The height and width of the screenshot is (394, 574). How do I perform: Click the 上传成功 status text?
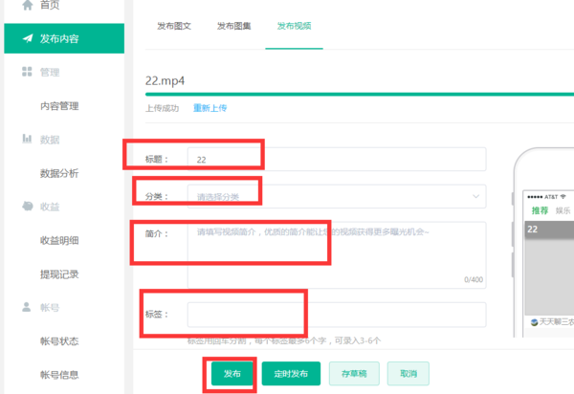coord(163,108)
